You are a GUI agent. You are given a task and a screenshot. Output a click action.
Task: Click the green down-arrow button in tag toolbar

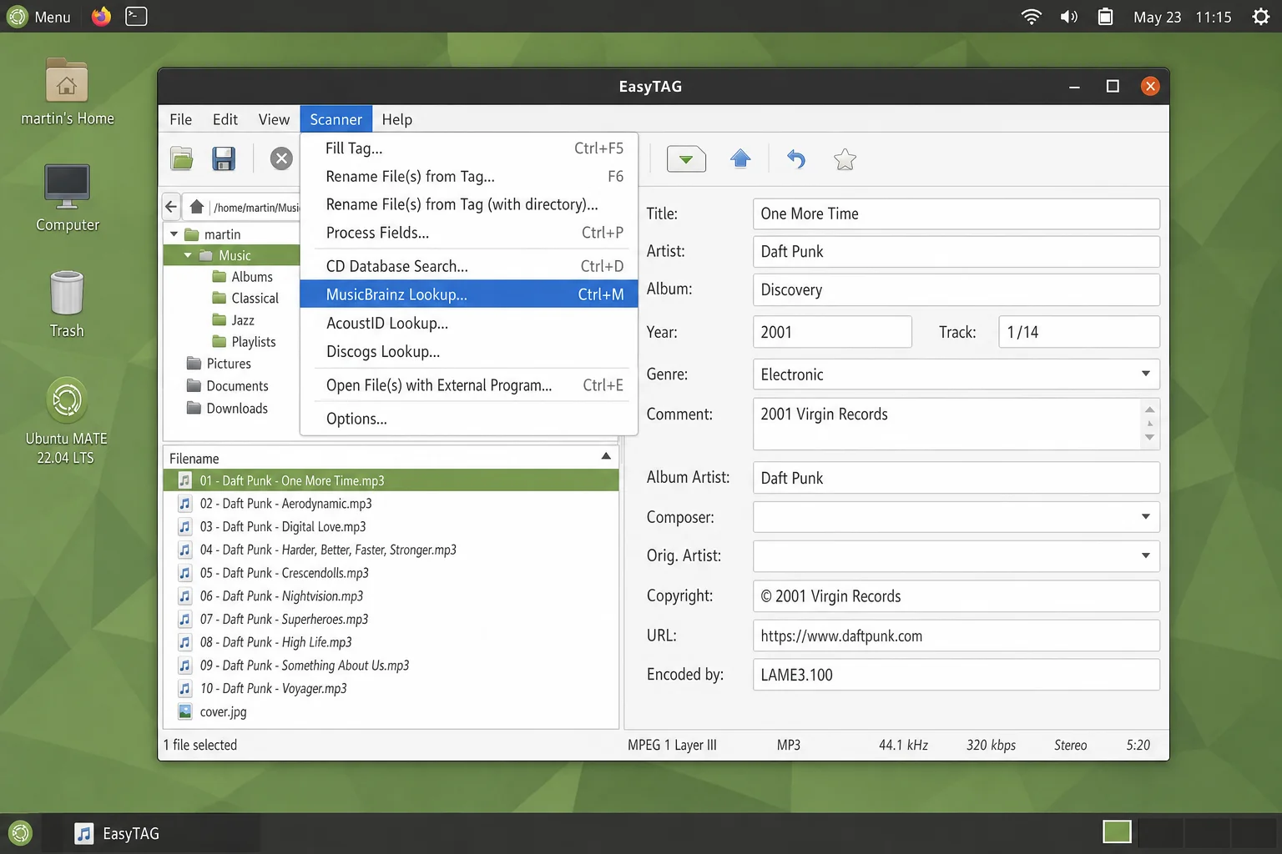686,158
